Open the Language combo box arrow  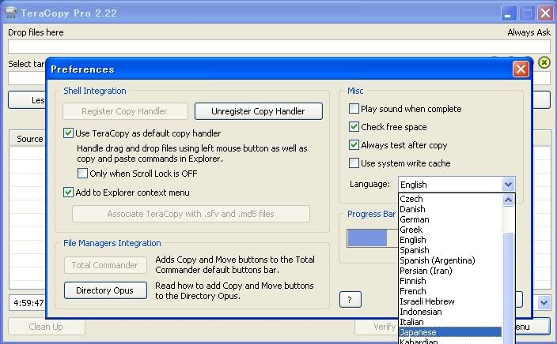pos(508,184)
